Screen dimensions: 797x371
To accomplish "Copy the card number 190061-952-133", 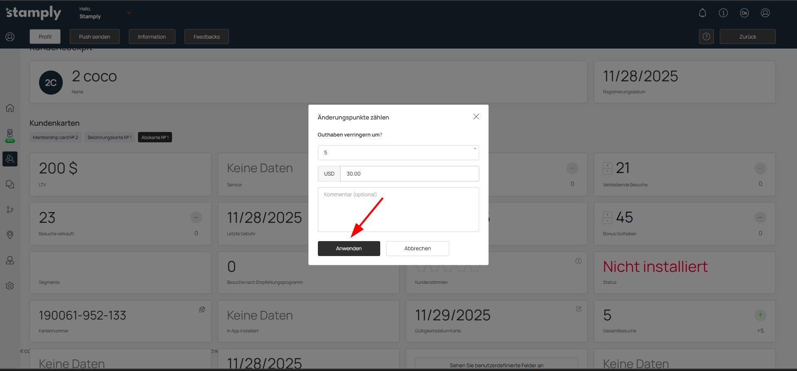I will (x=202, y=310).
